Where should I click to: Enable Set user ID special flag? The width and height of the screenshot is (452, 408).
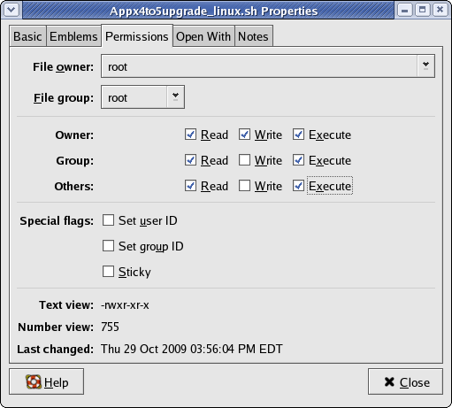click(108, 220)
